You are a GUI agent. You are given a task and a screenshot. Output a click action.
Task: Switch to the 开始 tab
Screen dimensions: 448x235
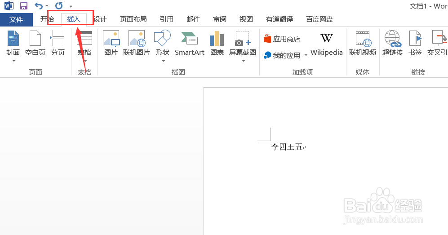tap(47, 19)
